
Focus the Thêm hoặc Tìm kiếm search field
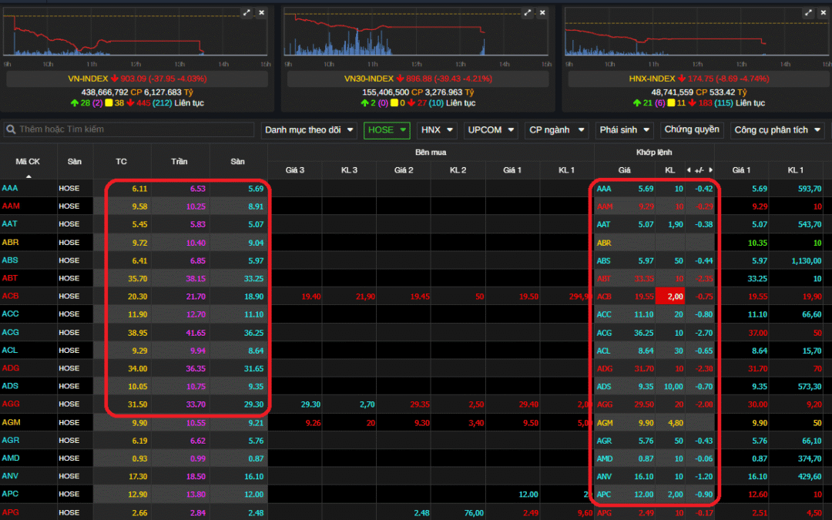click(x=131, y=130)
